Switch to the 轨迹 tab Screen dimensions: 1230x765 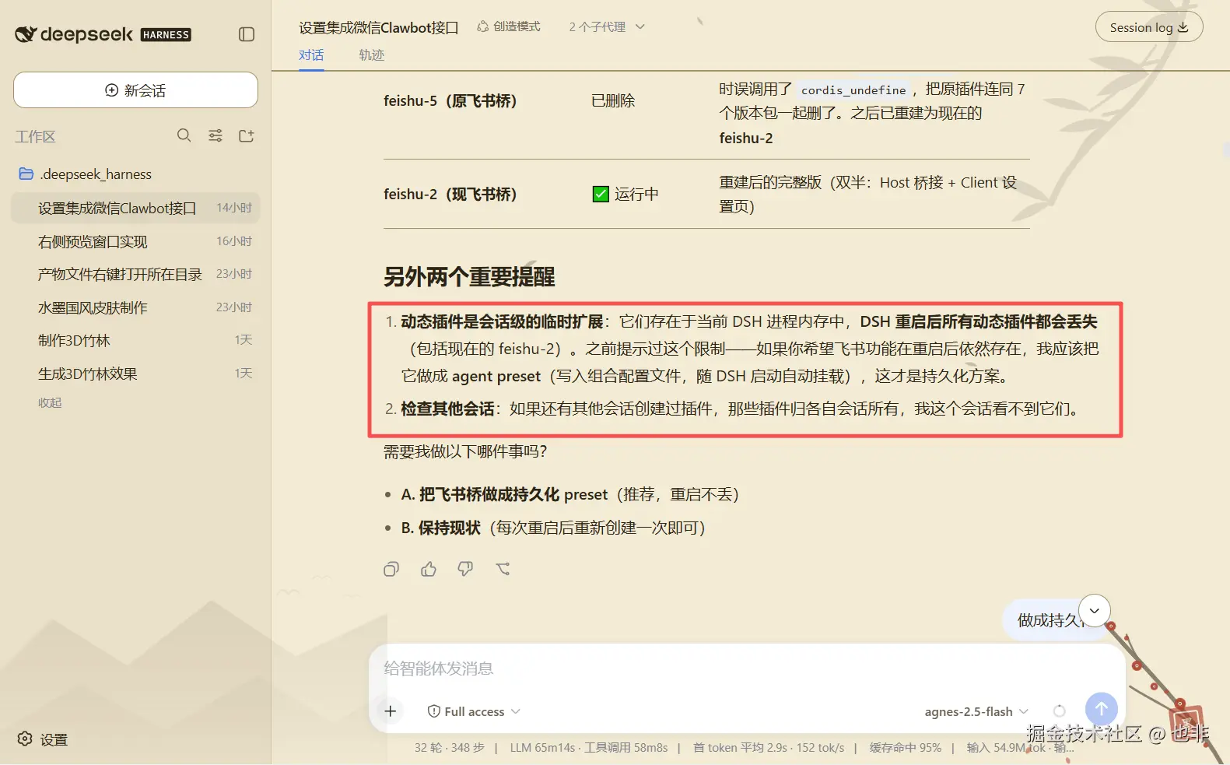tap(371, 54)
